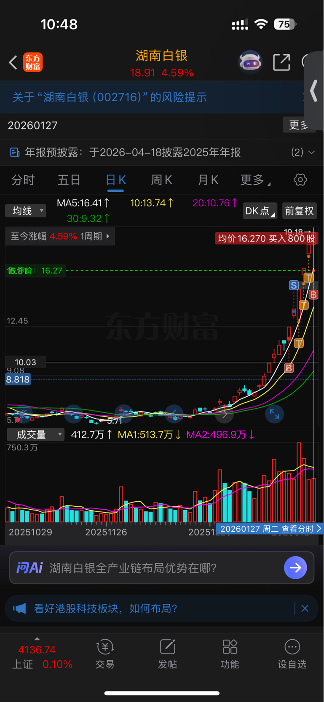This screenshot has width=324, height=702.
Task: Tap the 8.818 price tag
Action: click(x=18, y=379)
